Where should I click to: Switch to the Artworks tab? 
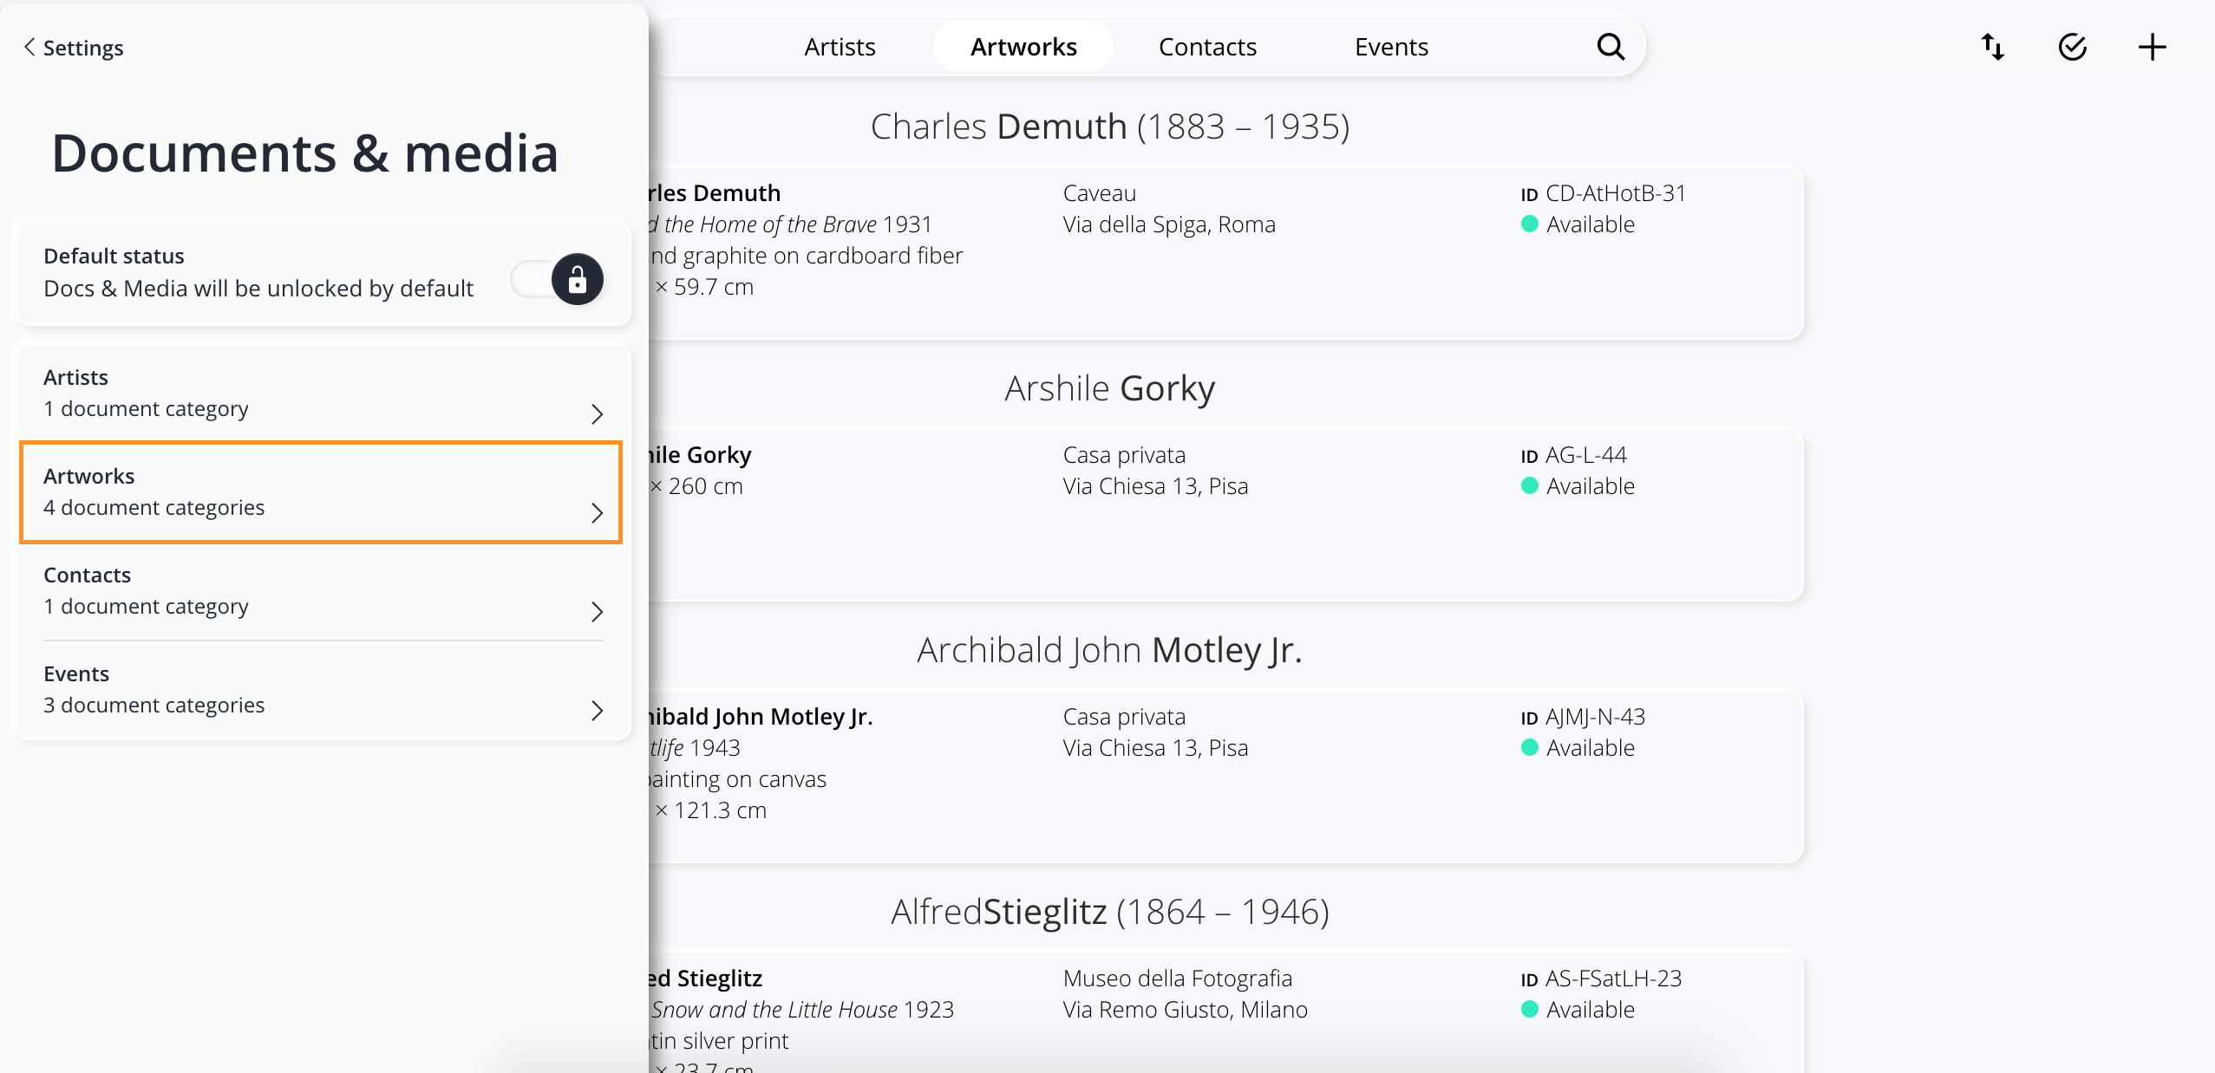tap(1023, 47)
